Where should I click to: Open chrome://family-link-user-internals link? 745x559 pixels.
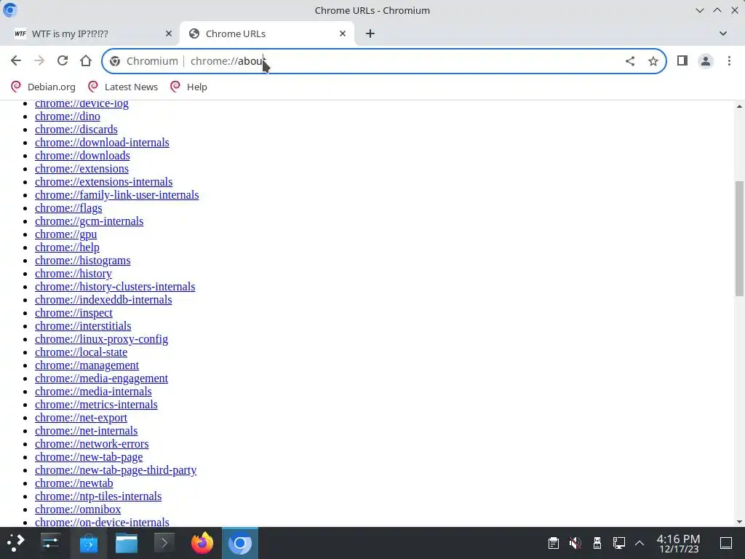117,195
